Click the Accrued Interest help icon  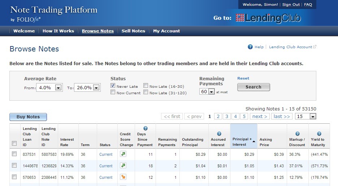(x=219, y=134)
